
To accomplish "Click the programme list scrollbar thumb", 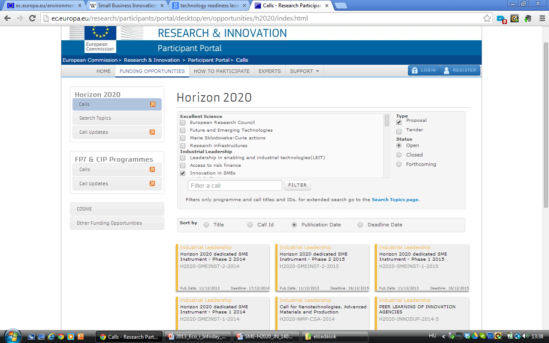I will point(387,120).
